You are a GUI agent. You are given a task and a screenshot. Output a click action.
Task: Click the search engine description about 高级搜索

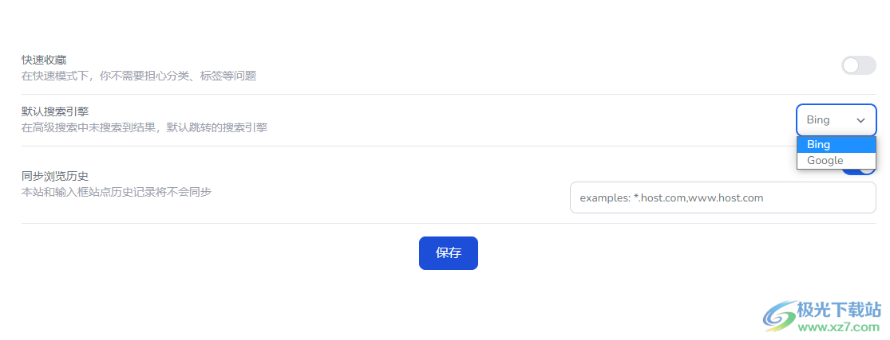[144, 127]
